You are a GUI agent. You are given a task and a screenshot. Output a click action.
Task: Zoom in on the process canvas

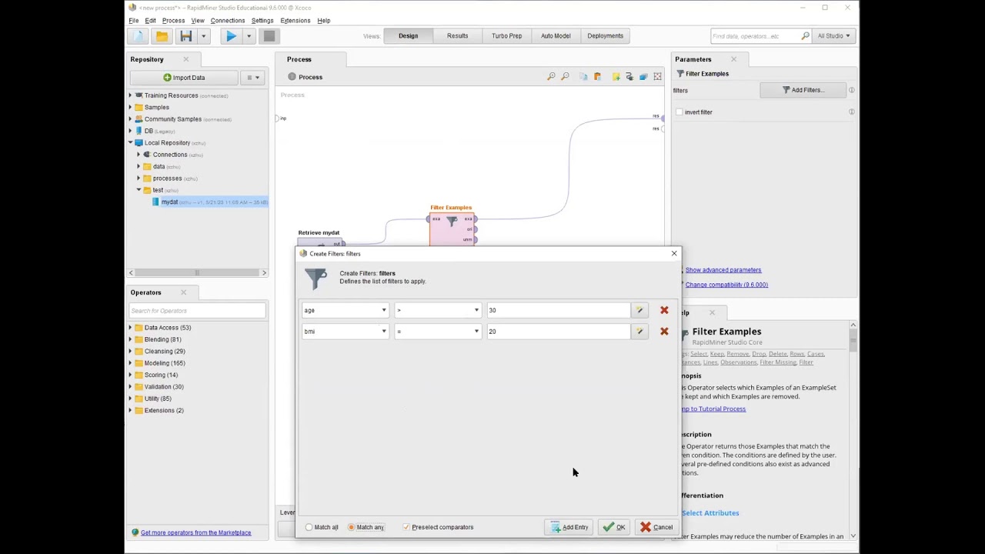(x=551, y=77)
